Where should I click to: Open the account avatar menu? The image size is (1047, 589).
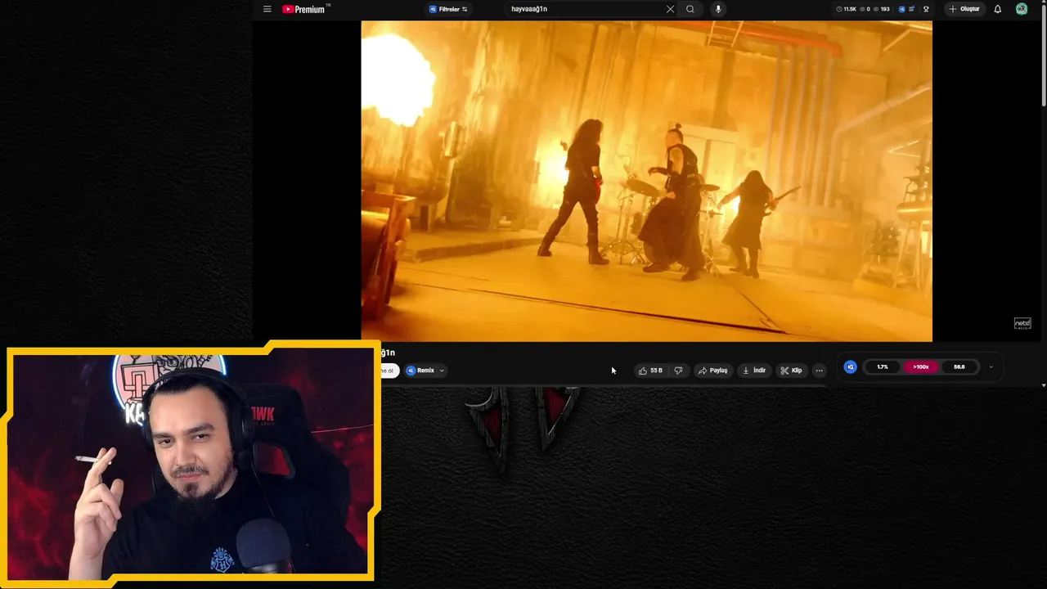1022,9
